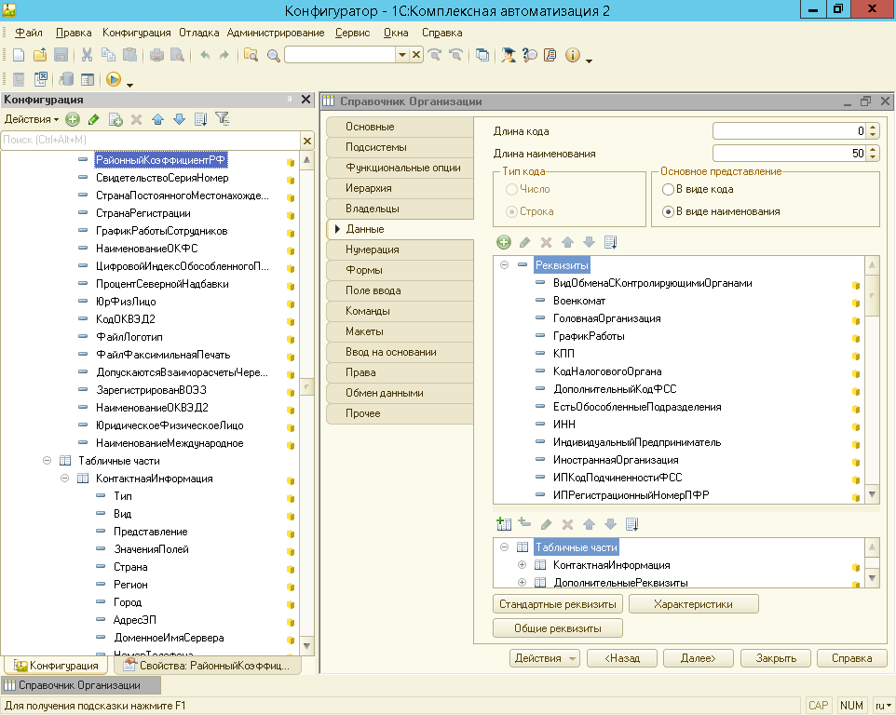Select the 'В виде наименования' radio button

[x=668, y=211]
